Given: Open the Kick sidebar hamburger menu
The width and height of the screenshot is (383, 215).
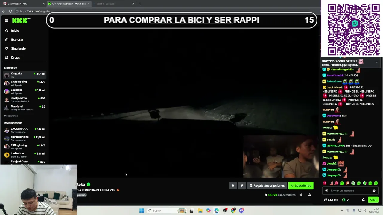Looking at the screenshot, I should [x=7, y=21].
